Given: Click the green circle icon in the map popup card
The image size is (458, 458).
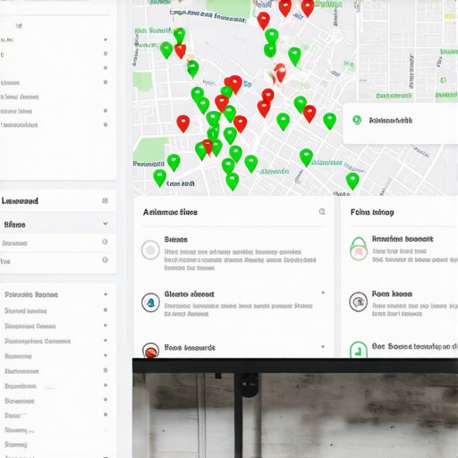Looking at the screenshot, I should [357, 120].
